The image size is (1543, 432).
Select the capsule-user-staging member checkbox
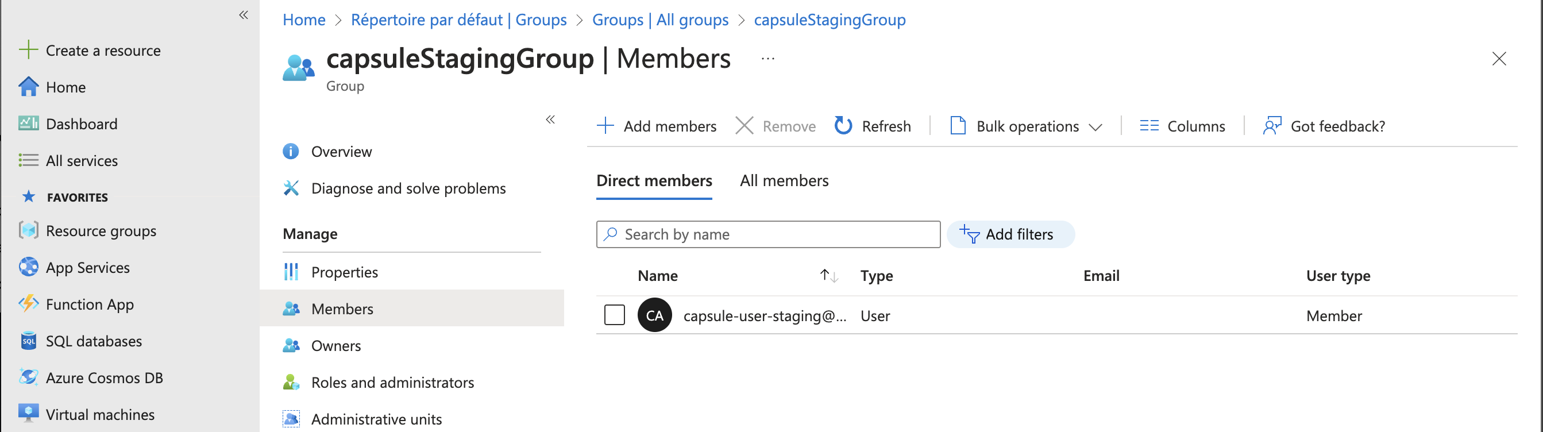coord(614,315)
